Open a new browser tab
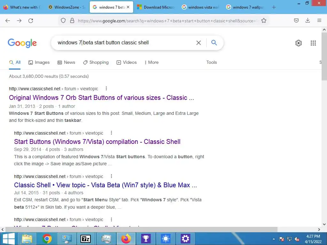Image resolution: width=327 pixels, height=245 pixels. [x=274, y=7]
